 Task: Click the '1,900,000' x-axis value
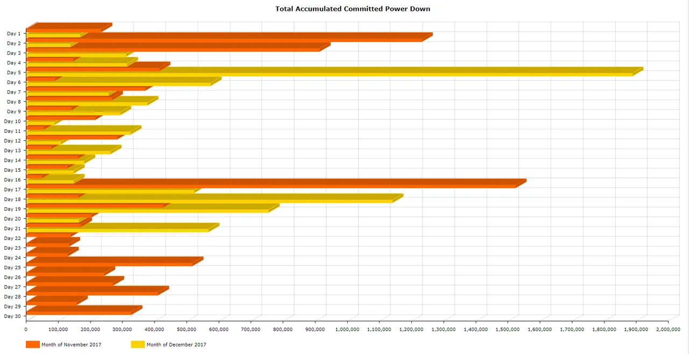(636, 329)
